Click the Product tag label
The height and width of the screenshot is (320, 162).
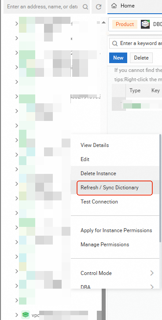[125, 24]
